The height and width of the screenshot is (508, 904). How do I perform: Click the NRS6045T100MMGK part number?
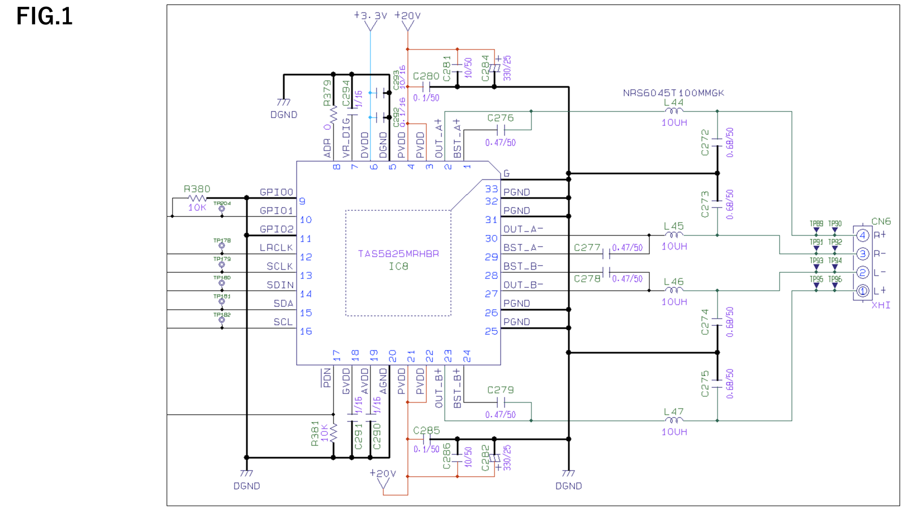click(673, 93)
